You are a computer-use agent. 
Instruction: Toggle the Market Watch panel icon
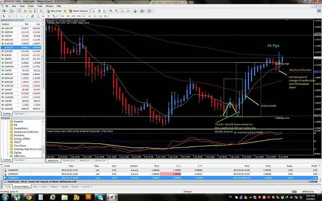pos(20,11)
